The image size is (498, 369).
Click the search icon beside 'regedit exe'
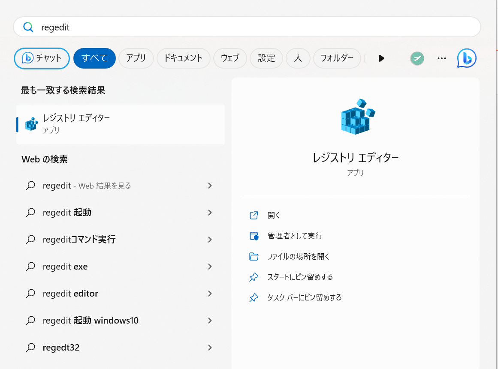pos(30,266)
